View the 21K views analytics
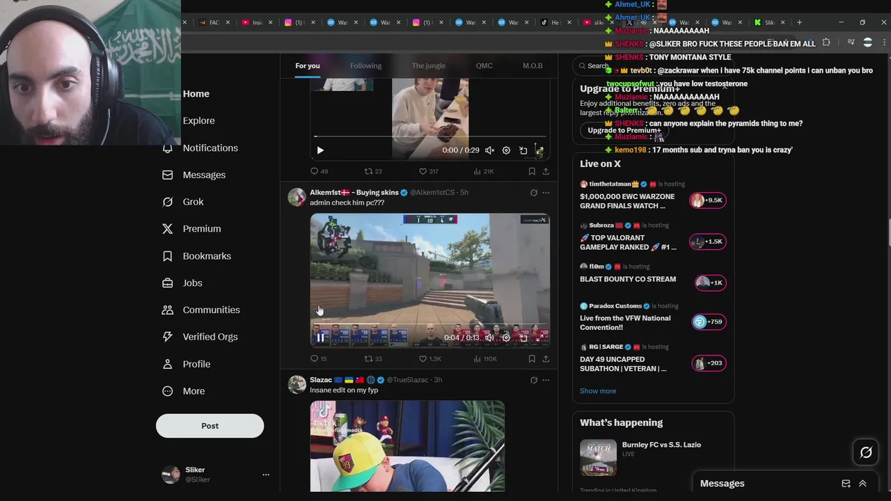The image size is (891, 501). coord(483,171)
